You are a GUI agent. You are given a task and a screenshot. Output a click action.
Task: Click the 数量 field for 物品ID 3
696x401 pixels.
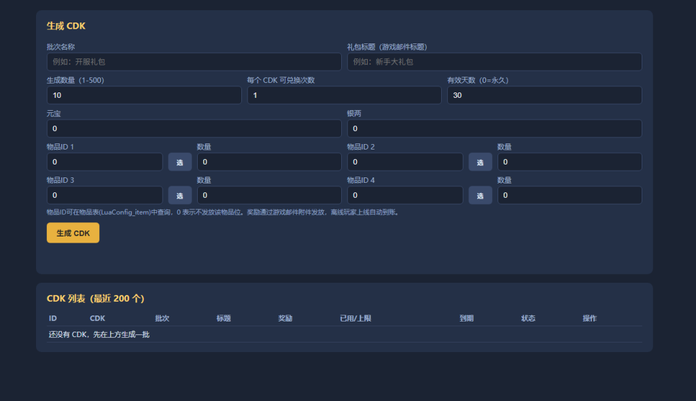coord(269,195)
